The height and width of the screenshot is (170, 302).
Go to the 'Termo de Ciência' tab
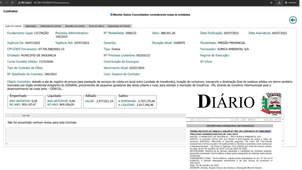click(x=96, y=26)
